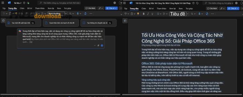The height and width of the screenshot is (97, 243).
Task: Collapse ribbon chevron in left window
Action: tap(121, 14)
